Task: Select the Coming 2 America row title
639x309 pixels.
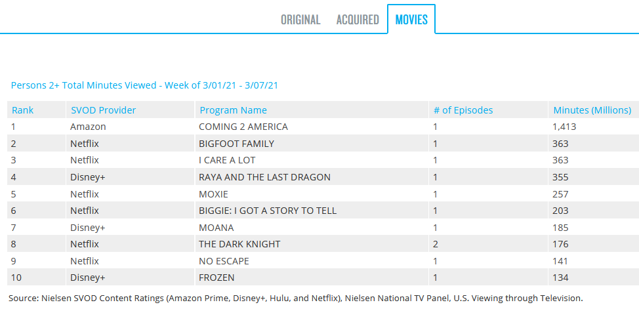Action: pyautogui.click(x=243, y=127)
